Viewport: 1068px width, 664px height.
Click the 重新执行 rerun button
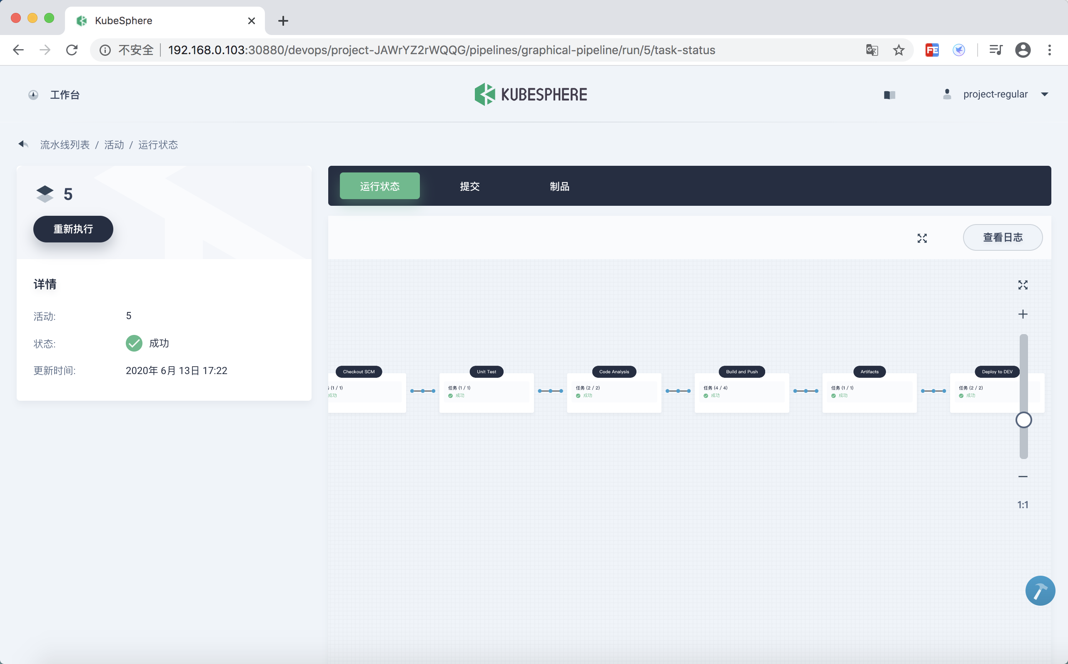pyautogui.click(x=73, y=229)
